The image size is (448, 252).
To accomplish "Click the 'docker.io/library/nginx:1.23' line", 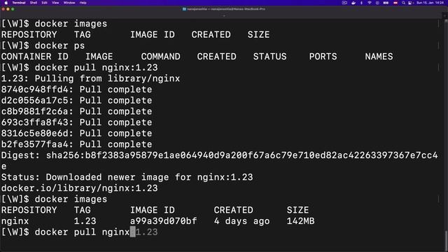I will [79, 188].
